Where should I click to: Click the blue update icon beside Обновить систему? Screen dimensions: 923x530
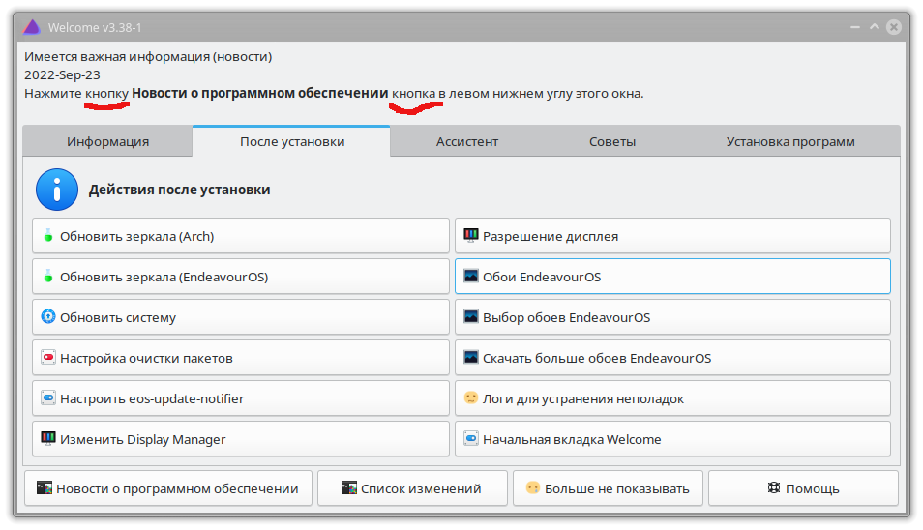(x=48, y=316)
